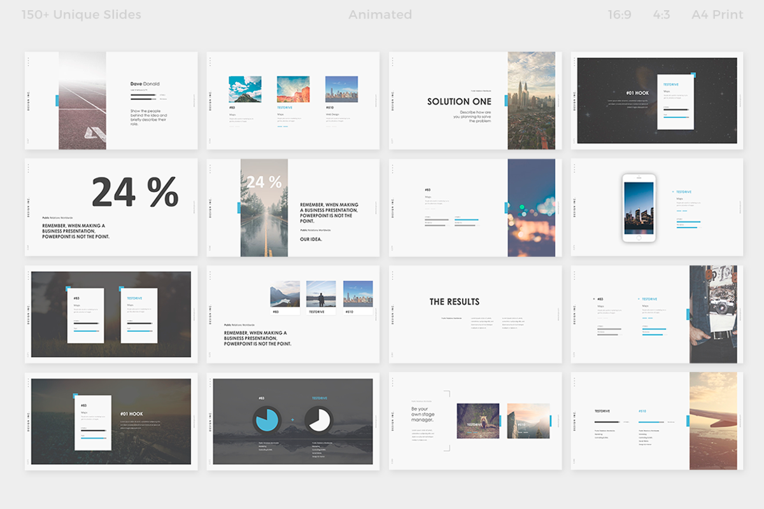This screenshot has height=509, width=764.
Task: Click "Be your own stage manager." text
Action: [x=423, y=414]
